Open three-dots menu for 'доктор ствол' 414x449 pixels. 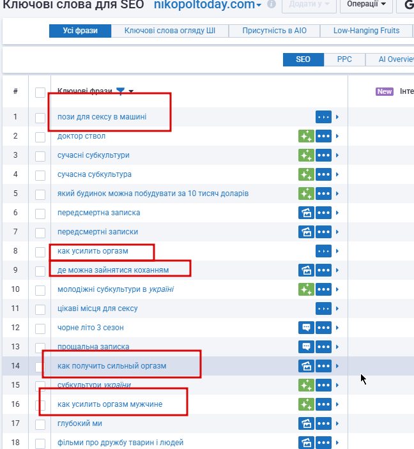pos(323,136)
